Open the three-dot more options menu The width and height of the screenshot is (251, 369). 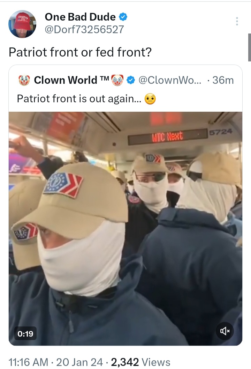click(237, 21)
